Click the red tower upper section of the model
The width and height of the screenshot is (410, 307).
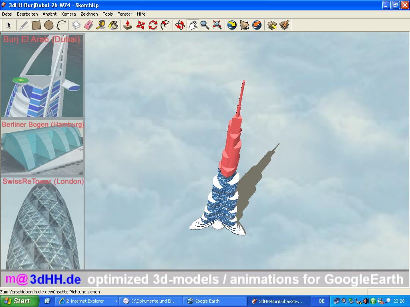pyautogui.click(x=231, y=146)
